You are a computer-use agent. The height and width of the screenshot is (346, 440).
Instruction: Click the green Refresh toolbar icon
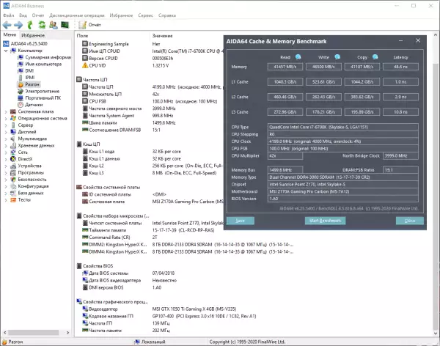(42, 25)
